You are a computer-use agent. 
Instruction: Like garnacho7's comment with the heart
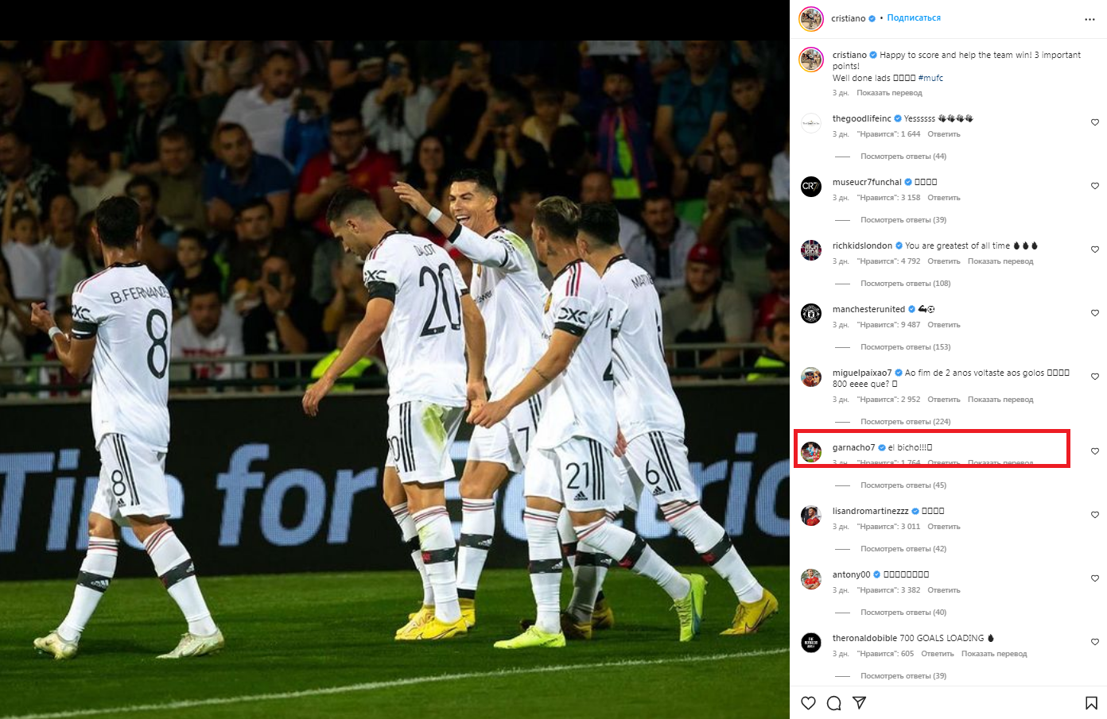1095,451
